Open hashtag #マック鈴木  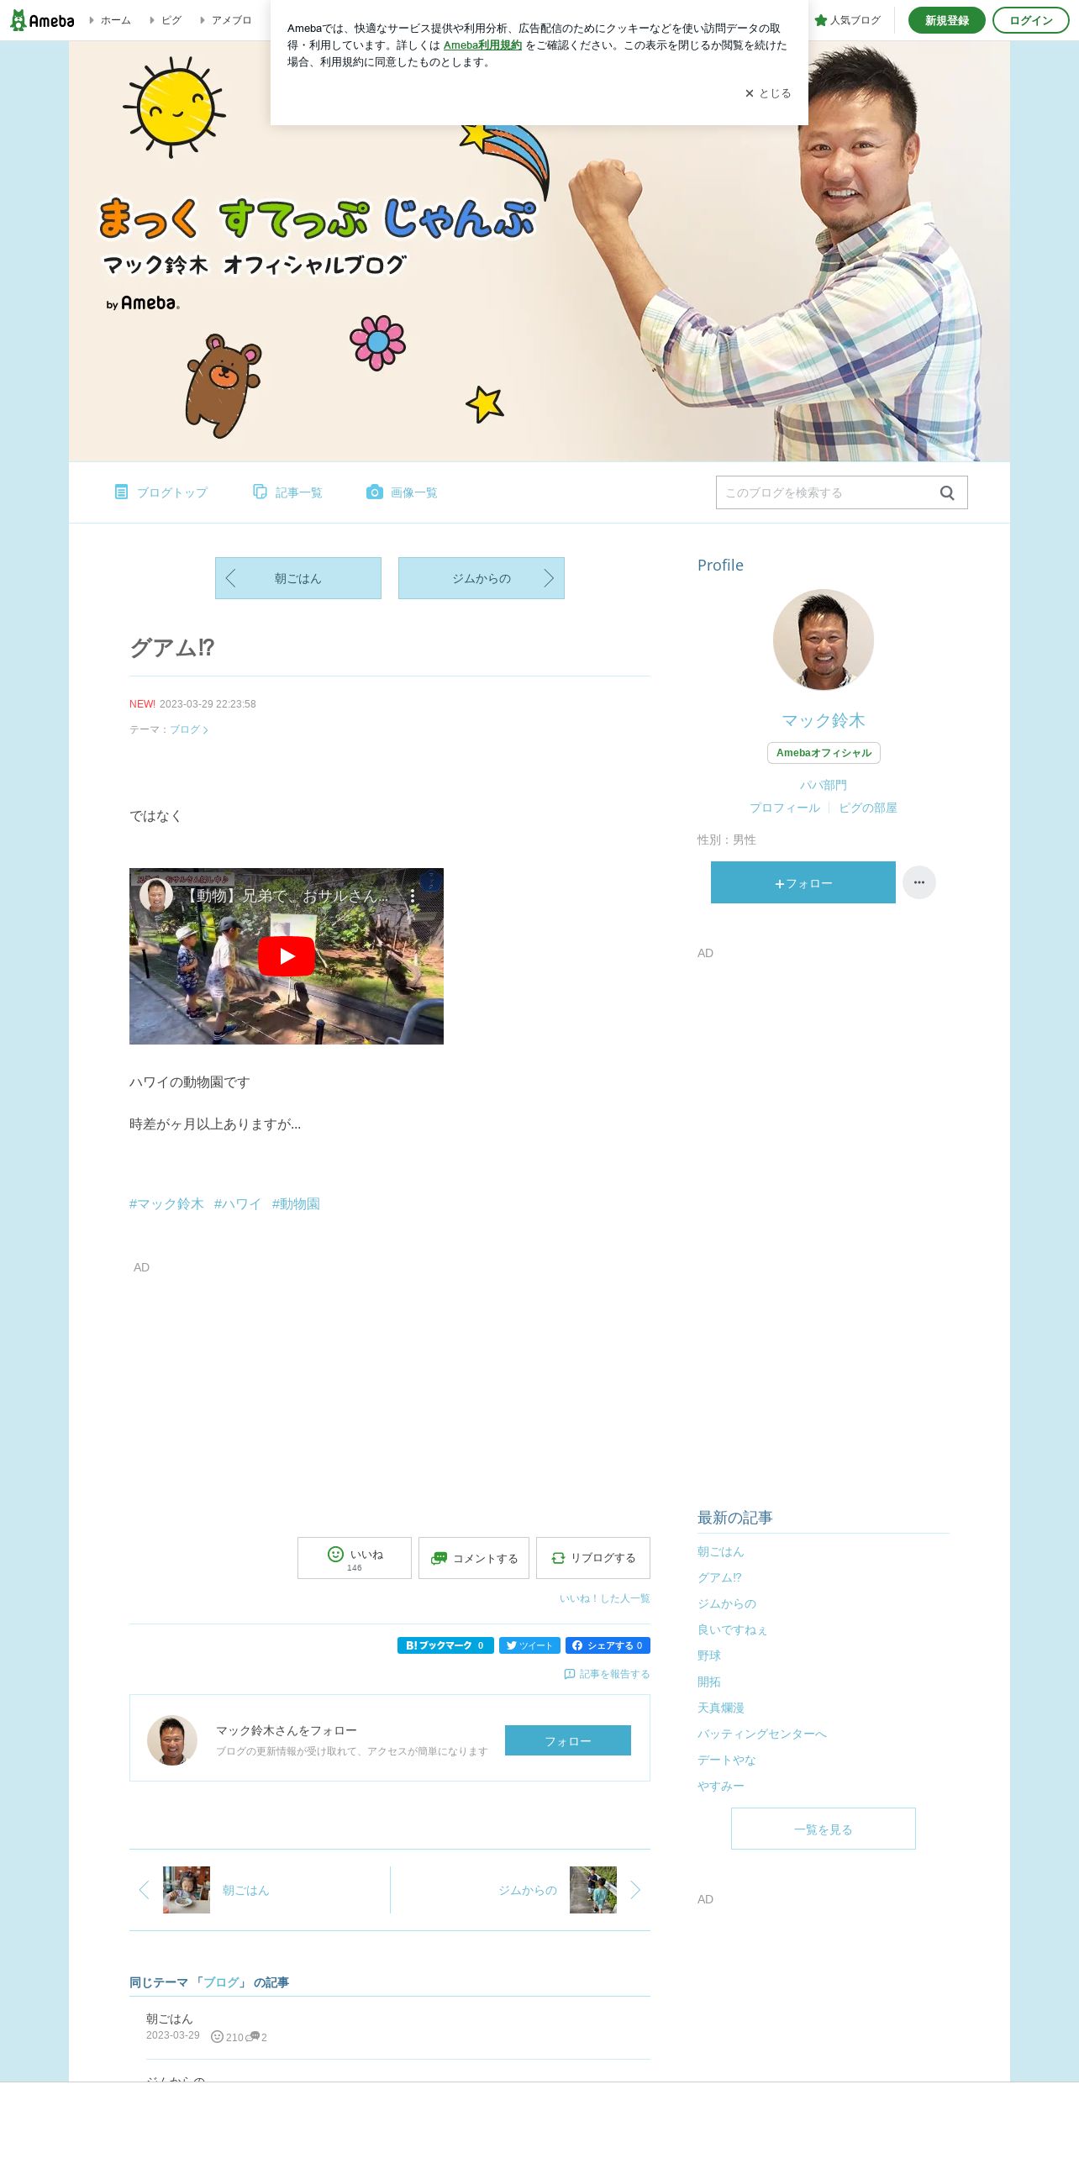coord(166,1204)
